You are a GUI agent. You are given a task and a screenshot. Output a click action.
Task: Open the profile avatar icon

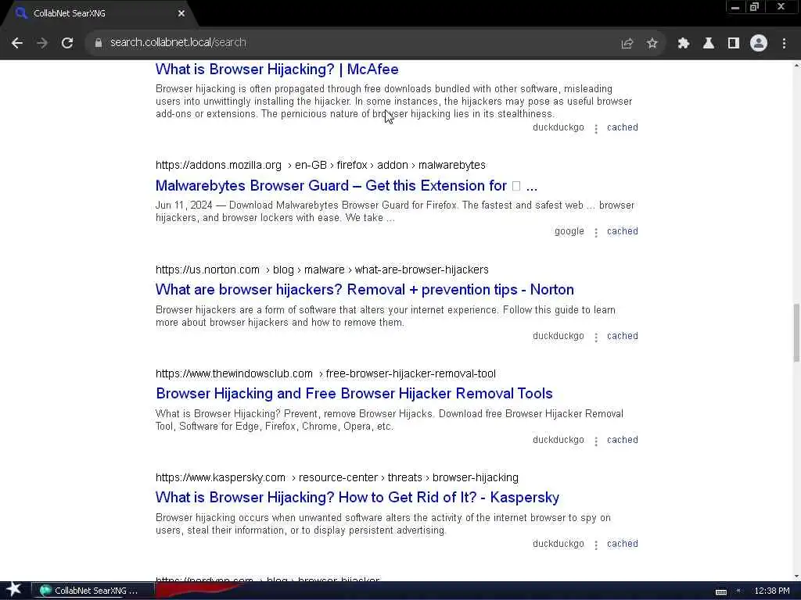coord(759,43)
